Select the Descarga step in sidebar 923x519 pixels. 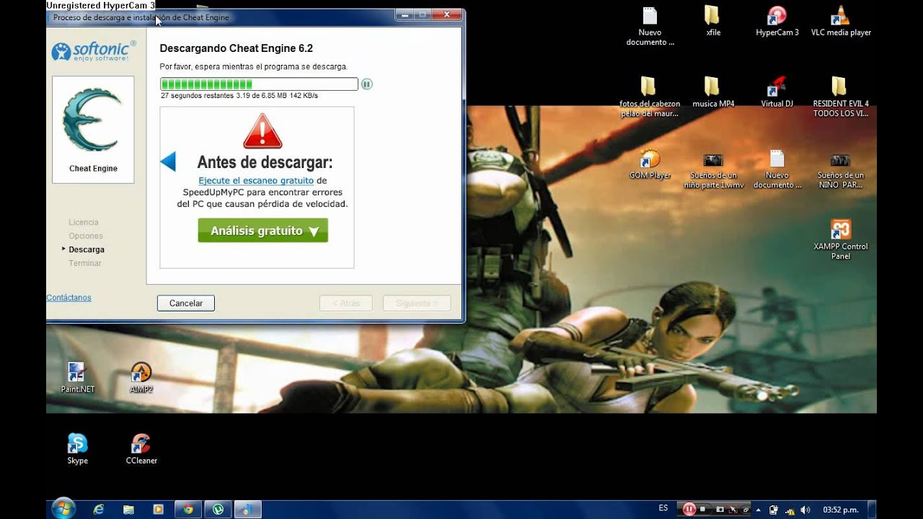(87, 250)
